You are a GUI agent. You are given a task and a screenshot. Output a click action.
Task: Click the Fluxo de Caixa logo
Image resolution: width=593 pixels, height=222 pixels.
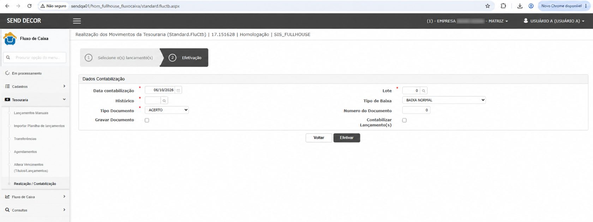pyautogui.click(x=10, y=39)
